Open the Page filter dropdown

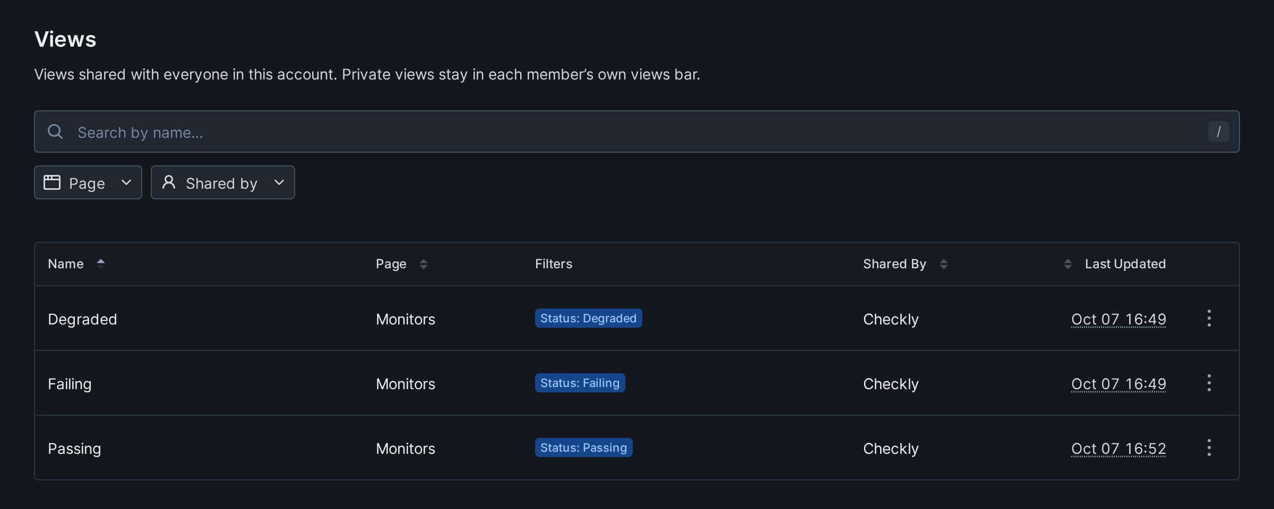tap(88, 182)
